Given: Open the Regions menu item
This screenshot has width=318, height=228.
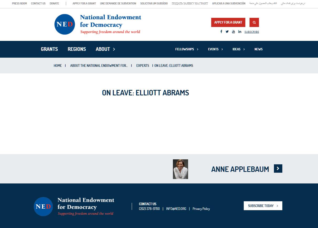Looking at the screenshot, I should 77,49.
